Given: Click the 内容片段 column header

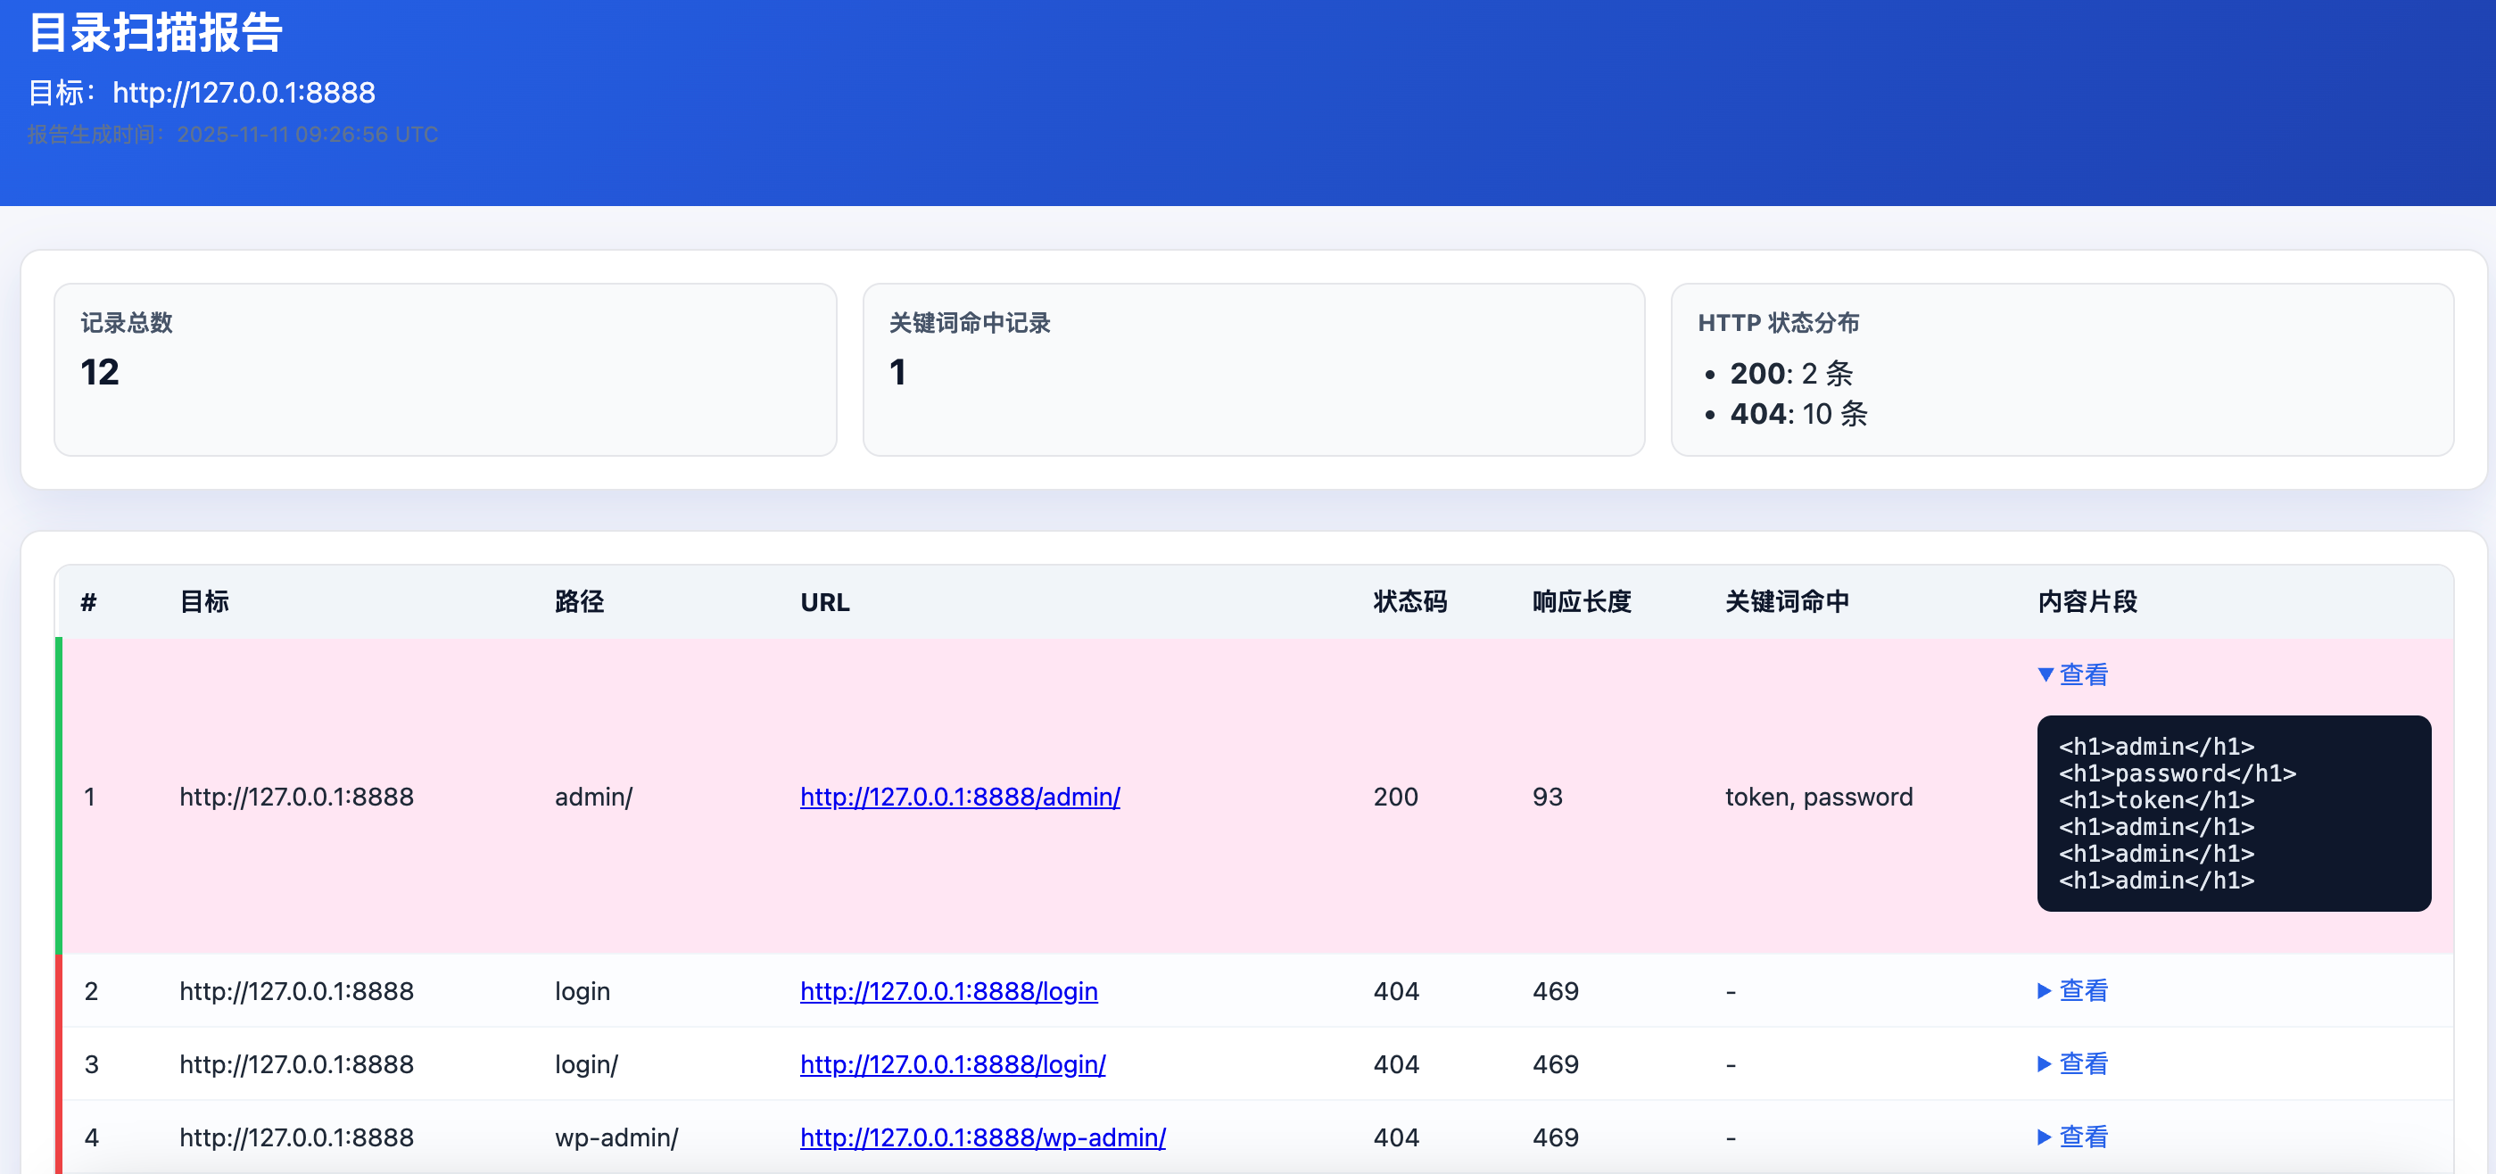Looking at the screenshot, I should (x=2087, y=601).
